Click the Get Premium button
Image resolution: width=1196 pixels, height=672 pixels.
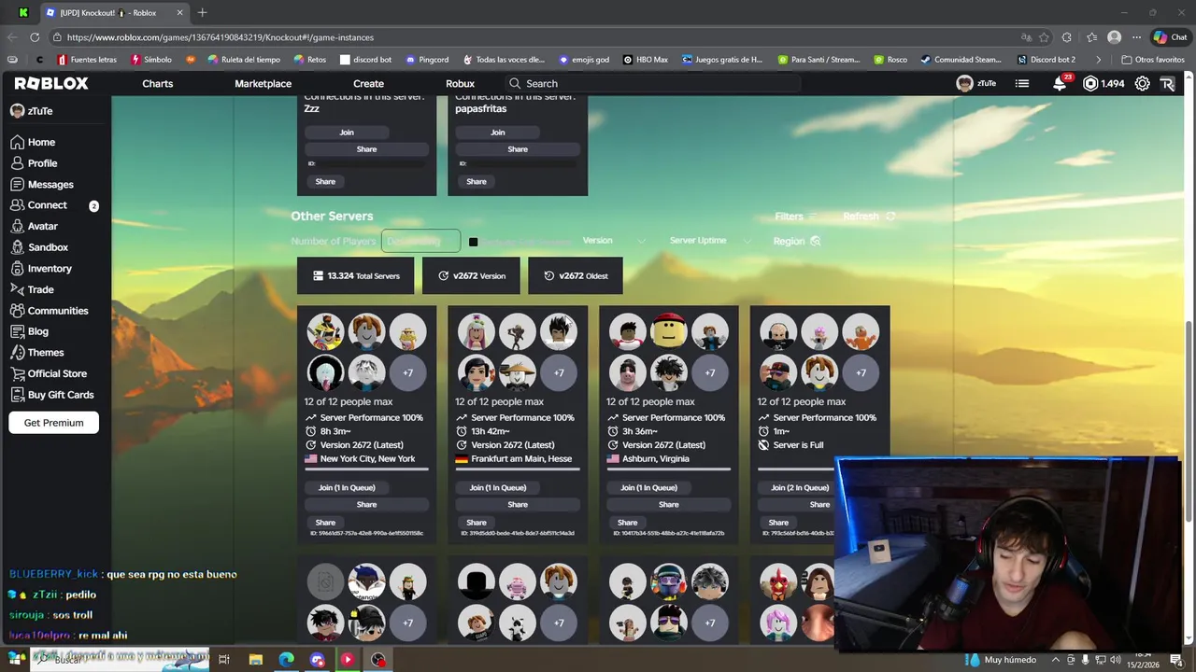click(x=53, y=423)
